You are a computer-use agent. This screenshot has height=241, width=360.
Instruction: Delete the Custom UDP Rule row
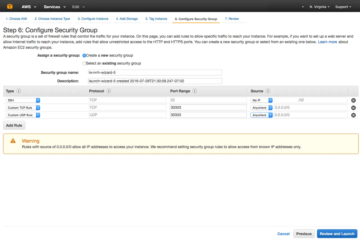point(354,115)
